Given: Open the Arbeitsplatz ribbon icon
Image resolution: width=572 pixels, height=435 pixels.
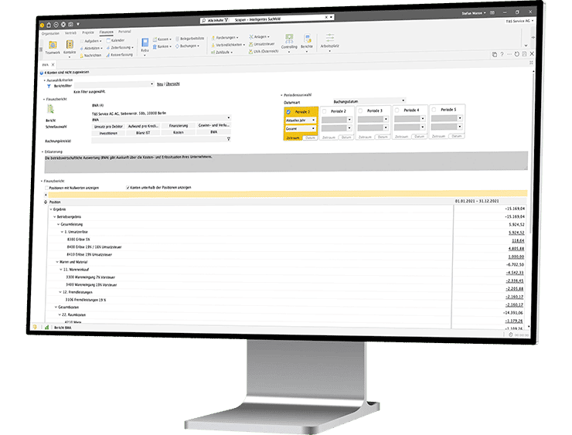Looking at the screenshot, I should [330, 40].
